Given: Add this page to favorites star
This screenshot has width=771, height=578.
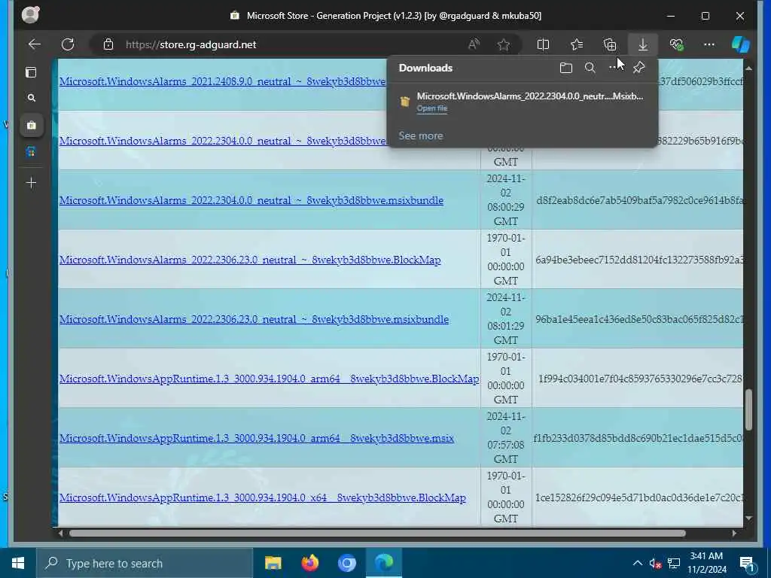Looking at the screenshot, I should pos(504,44).
